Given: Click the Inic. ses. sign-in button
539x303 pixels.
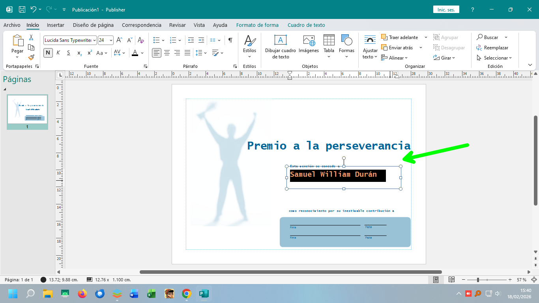Looking at the screenshot, I should pos(446,9).
